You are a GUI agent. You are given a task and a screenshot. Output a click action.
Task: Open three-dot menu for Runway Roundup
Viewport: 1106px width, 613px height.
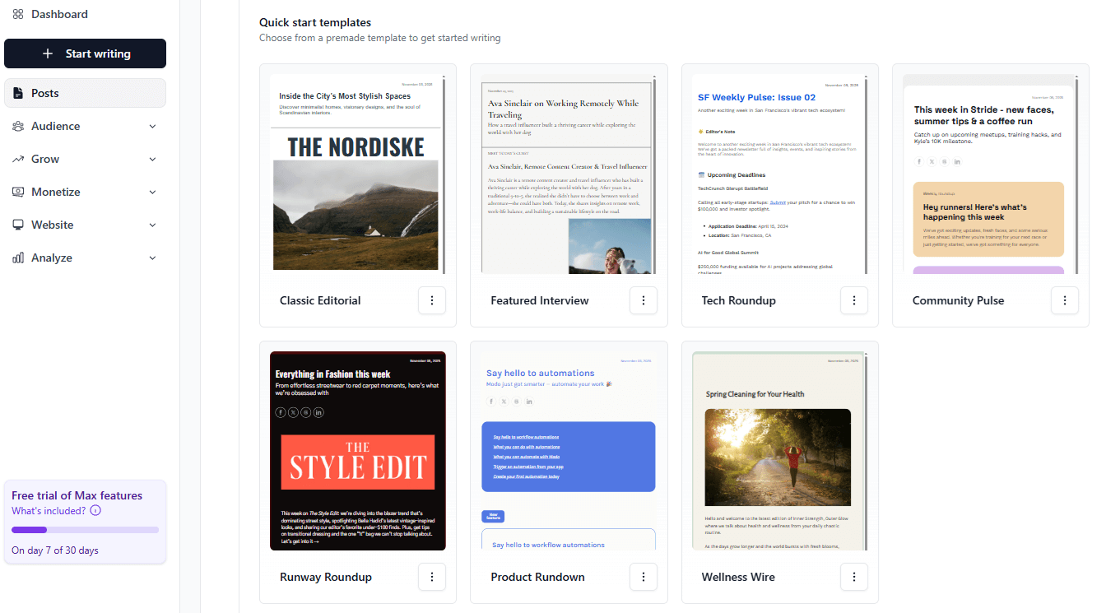pyautogui.click(x=432, y=577)
